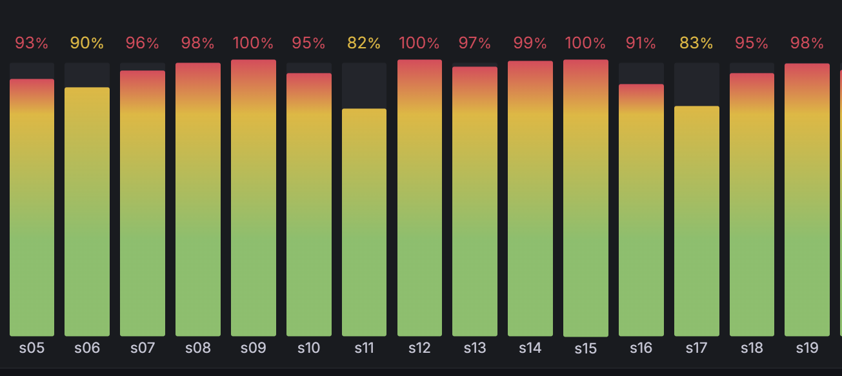Screen dimensions: 842x376
Task: Click the 91% value text
Action: (x=641, y=43)
